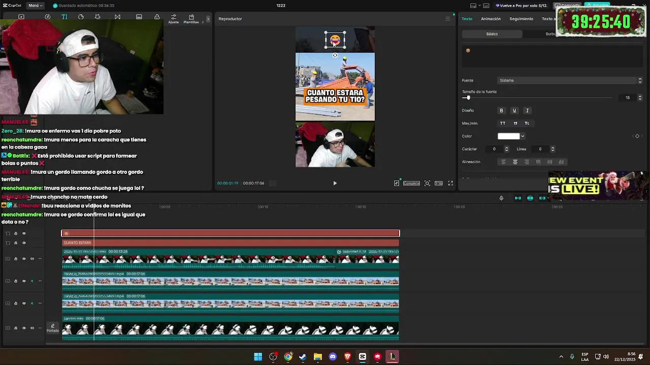Screen dimensions: 650x365
Task: Click the font size value field
Action: click(x=628, y=98)
